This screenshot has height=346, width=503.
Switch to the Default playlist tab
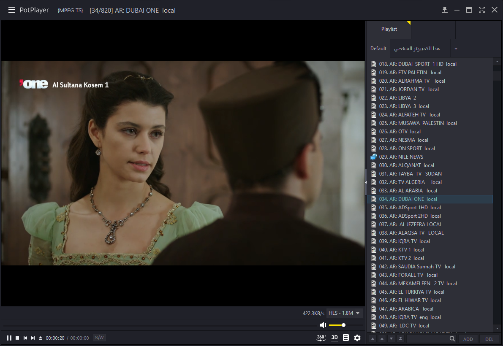pos(378,49)
